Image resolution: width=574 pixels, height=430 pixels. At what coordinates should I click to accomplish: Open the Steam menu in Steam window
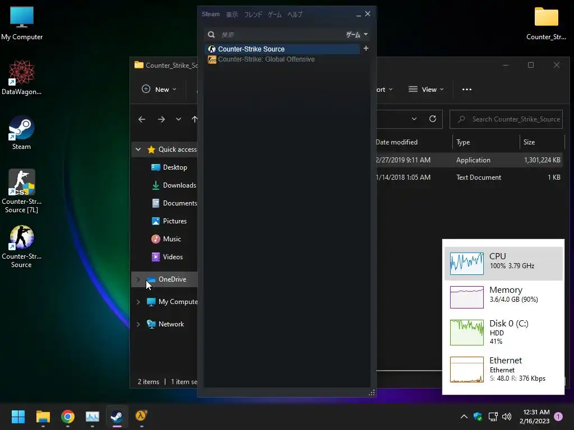pyautogui.click(x=211, y=14)
